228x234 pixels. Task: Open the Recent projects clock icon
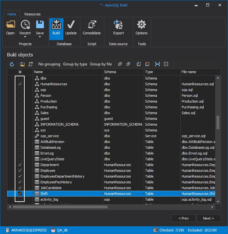[x=25, y=24]
